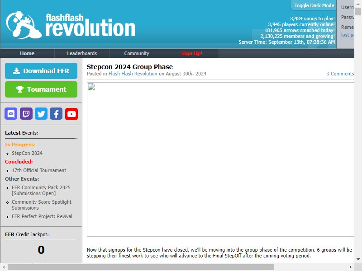
Task: Open the Twitch social icon
Action: [26, 114]
